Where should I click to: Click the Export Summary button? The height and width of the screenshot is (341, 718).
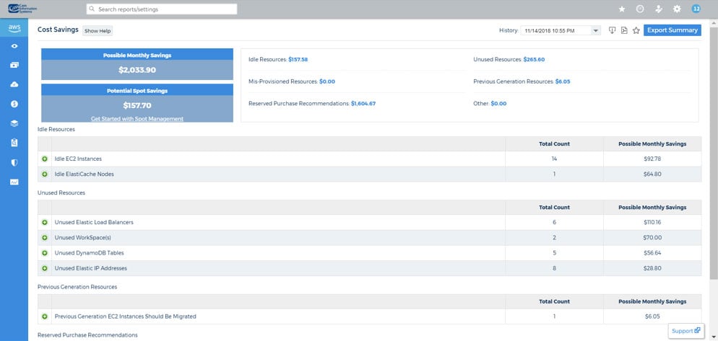(672, 30)
